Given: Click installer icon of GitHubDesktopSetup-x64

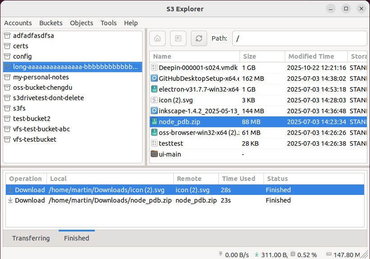Looking at the screenshot, I should click(154, 79).
